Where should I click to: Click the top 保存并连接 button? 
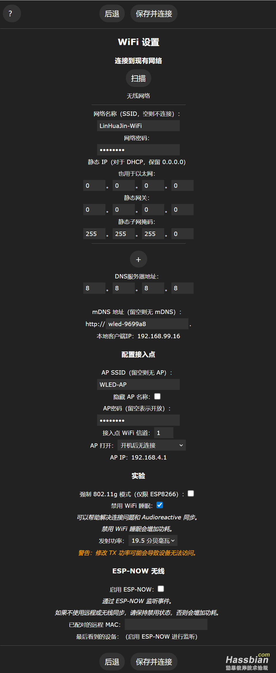(x=154, y=14)
